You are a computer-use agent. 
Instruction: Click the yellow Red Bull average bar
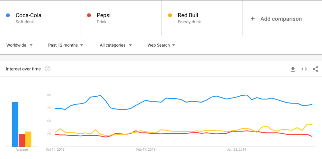pyautogui.click(x=28, y=139)
